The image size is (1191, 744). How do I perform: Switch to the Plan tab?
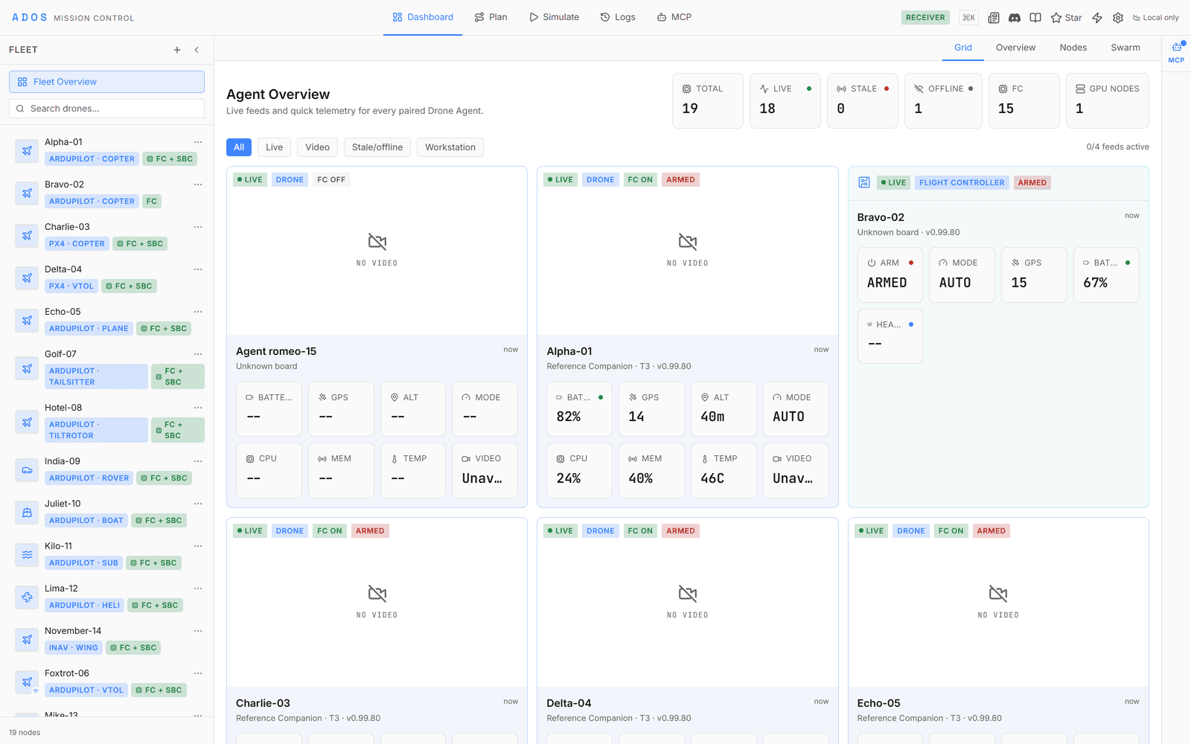[x=491, y=17]
